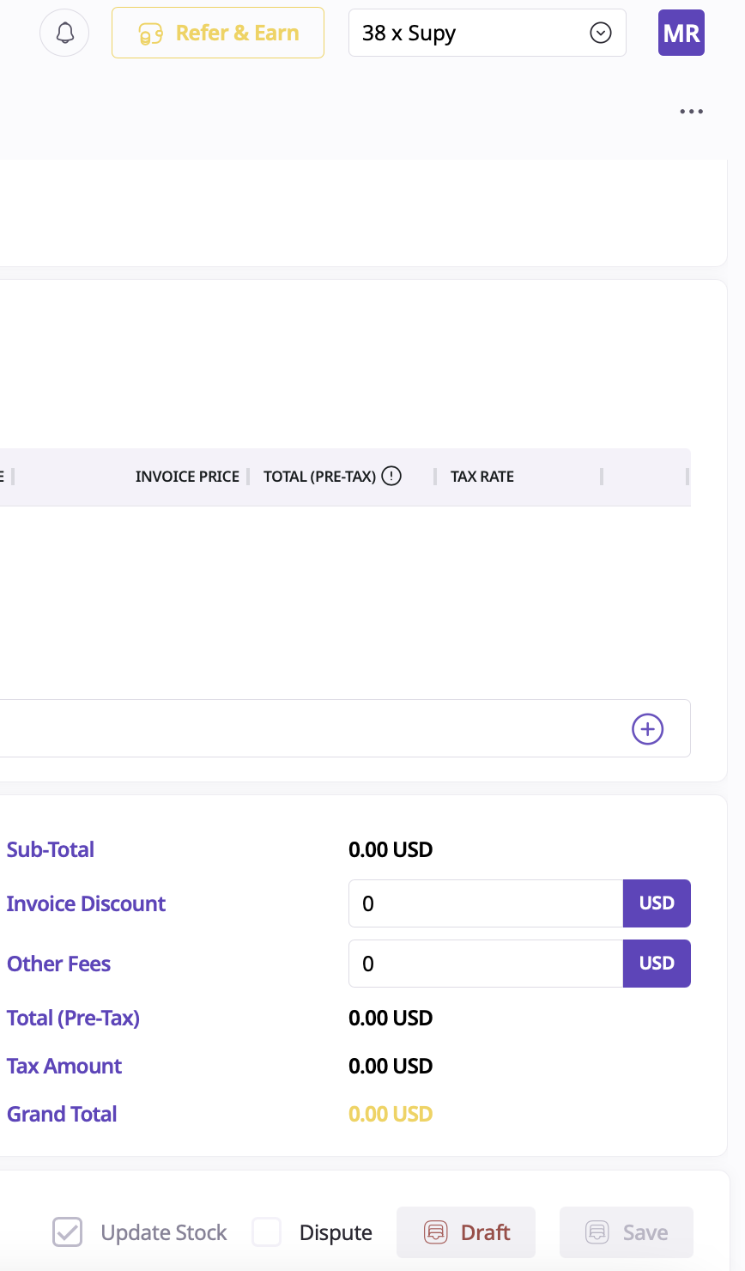Screen dimensions: 745x1271
Task: Focus the Other Fees input field
Action: [x=485, y=964]
